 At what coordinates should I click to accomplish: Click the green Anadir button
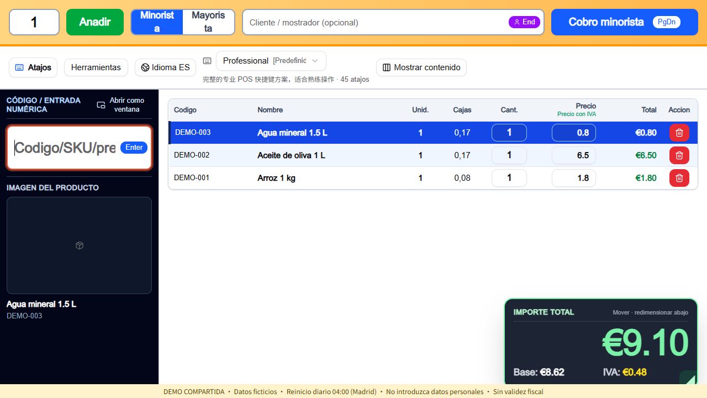(x=95, y=22)
